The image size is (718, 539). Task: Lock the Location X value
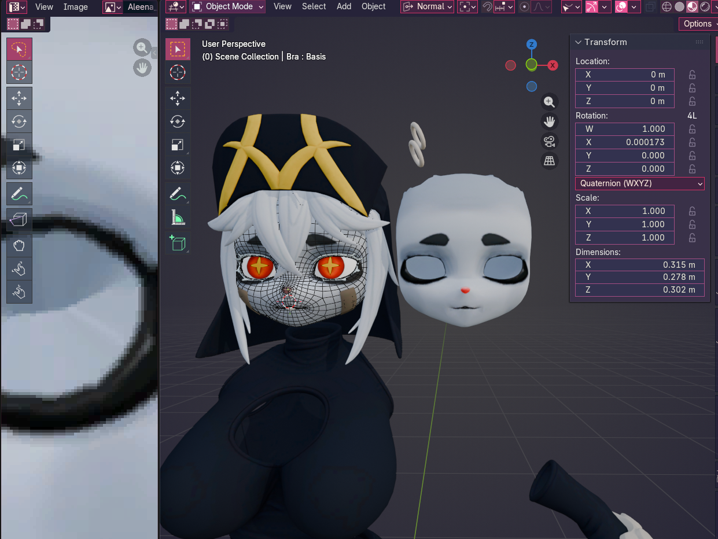tap(692, 75)
